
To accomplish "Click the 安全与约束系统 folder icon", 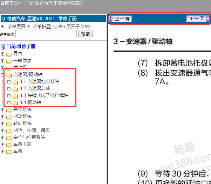I will [x=9, y=138].
